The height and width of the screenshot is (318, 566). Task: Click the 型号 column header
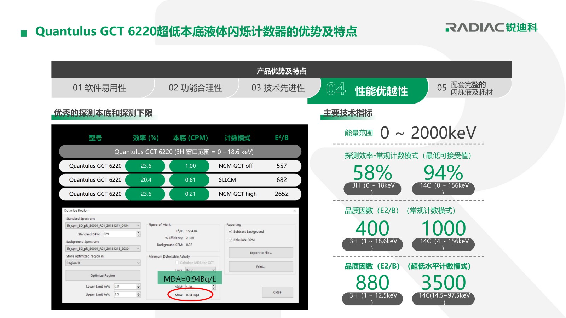pos(95,138)
